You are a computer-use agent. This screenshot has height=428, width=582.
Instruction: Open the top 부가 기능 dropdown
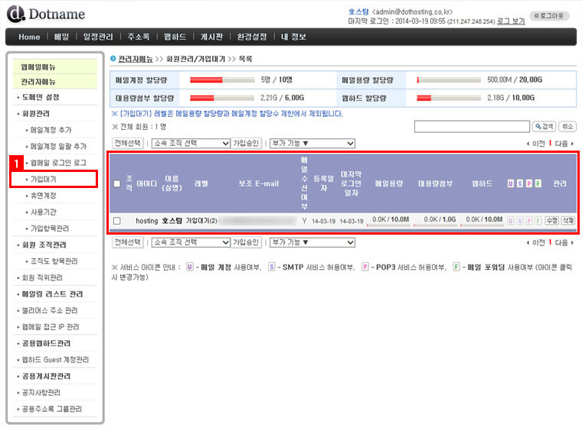click(311, 143)
